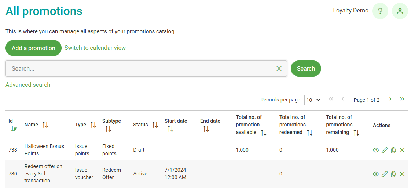Screen dimensions: 411x189
Task: Sort table by Status column
Action: [x=155, y=125]
